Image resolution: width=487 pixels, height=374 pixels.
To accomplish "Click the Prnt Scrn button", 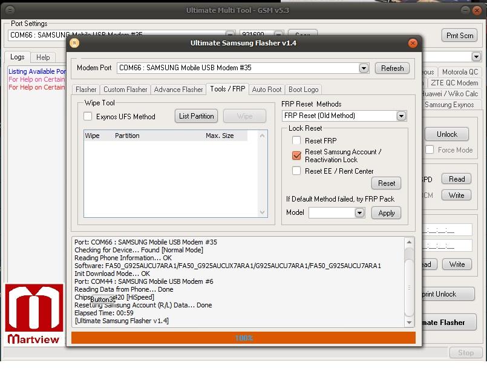I will 460,36.
